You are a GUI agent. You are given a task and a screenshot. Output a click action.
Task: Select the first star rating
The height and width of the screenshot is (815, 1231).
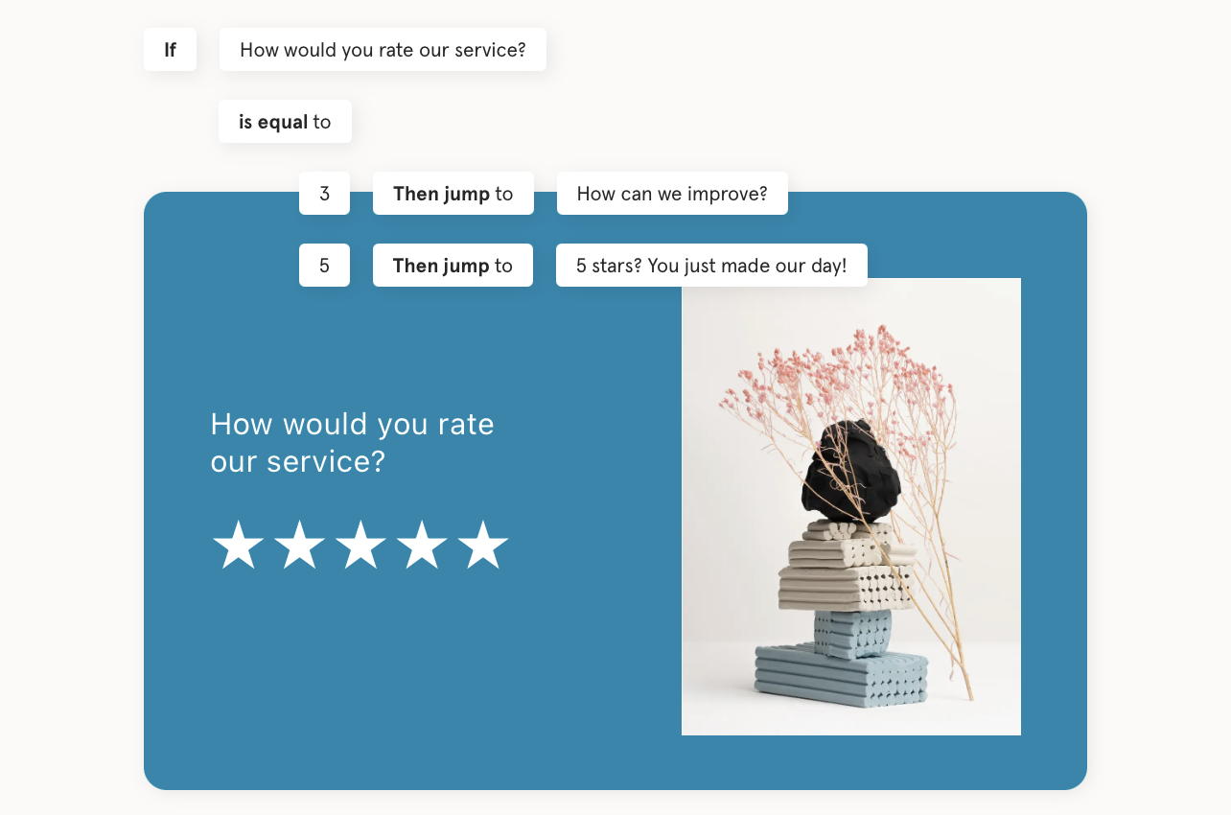(x=237, y=544)
